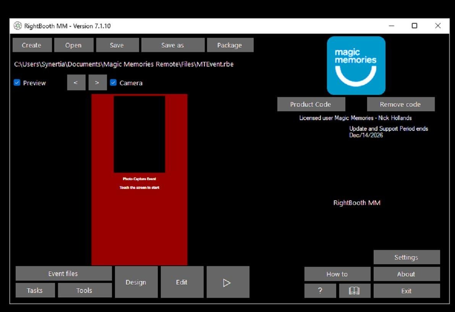Click the RightBooth shutter icon in title bar
The image size is (455, 312).
point(18,26)
